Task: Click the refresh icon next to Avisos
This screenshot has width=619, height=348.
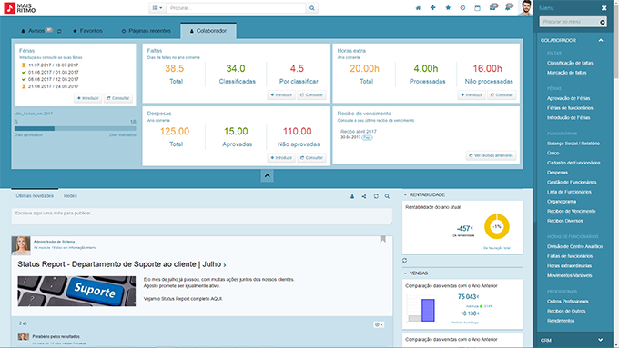Action: click(x=59, y=31)
